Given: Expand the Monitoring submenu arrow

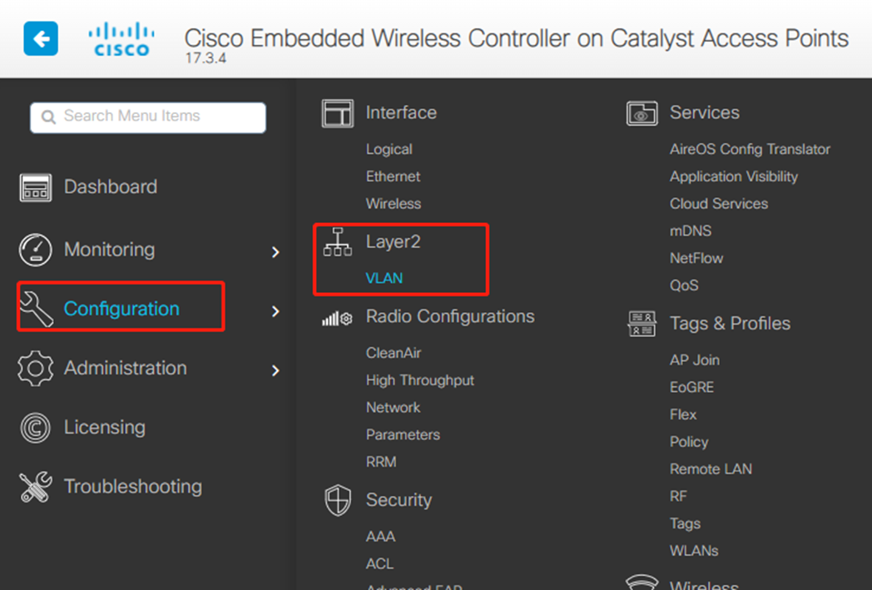Looking at the screenshot, I should 275,251.
